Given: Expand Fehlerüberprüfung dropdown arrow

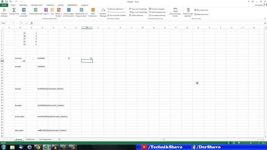Looking at the screenshot, I should [167, 12].
